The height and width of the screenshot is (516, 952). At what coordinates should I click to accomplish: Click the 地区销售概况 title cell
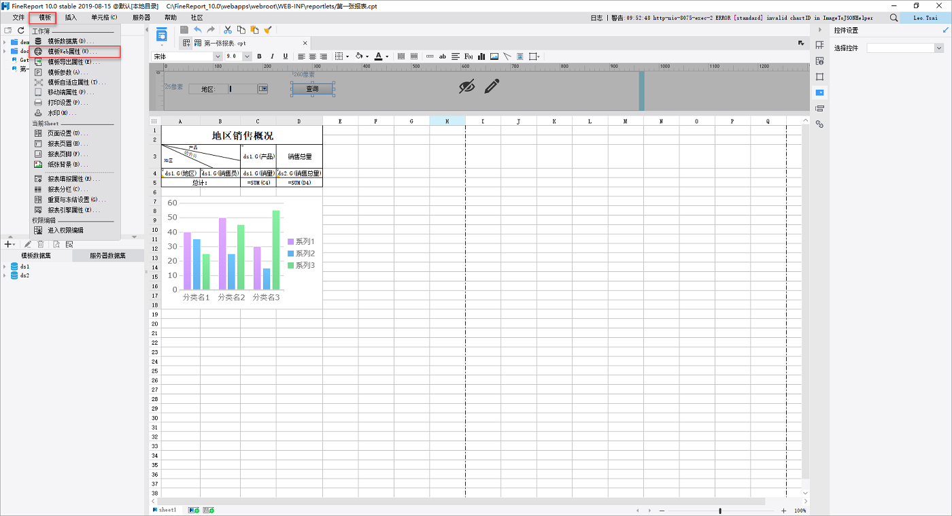tap(242, 135)
